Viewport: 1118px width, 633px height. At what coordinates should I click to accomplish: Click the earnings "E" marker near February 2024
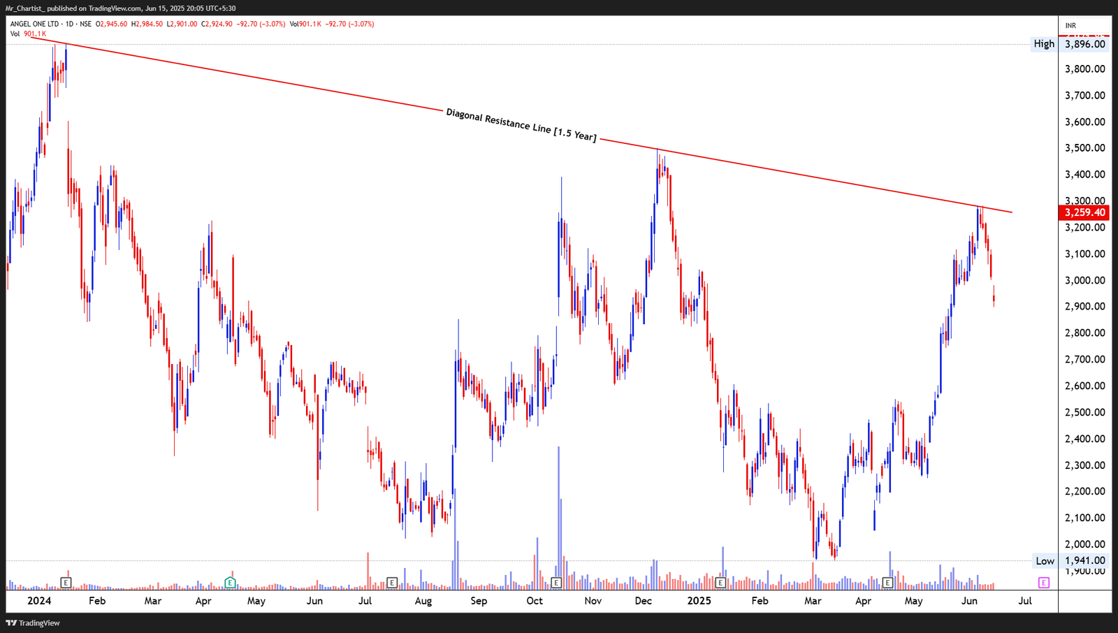tap(66, 581)
